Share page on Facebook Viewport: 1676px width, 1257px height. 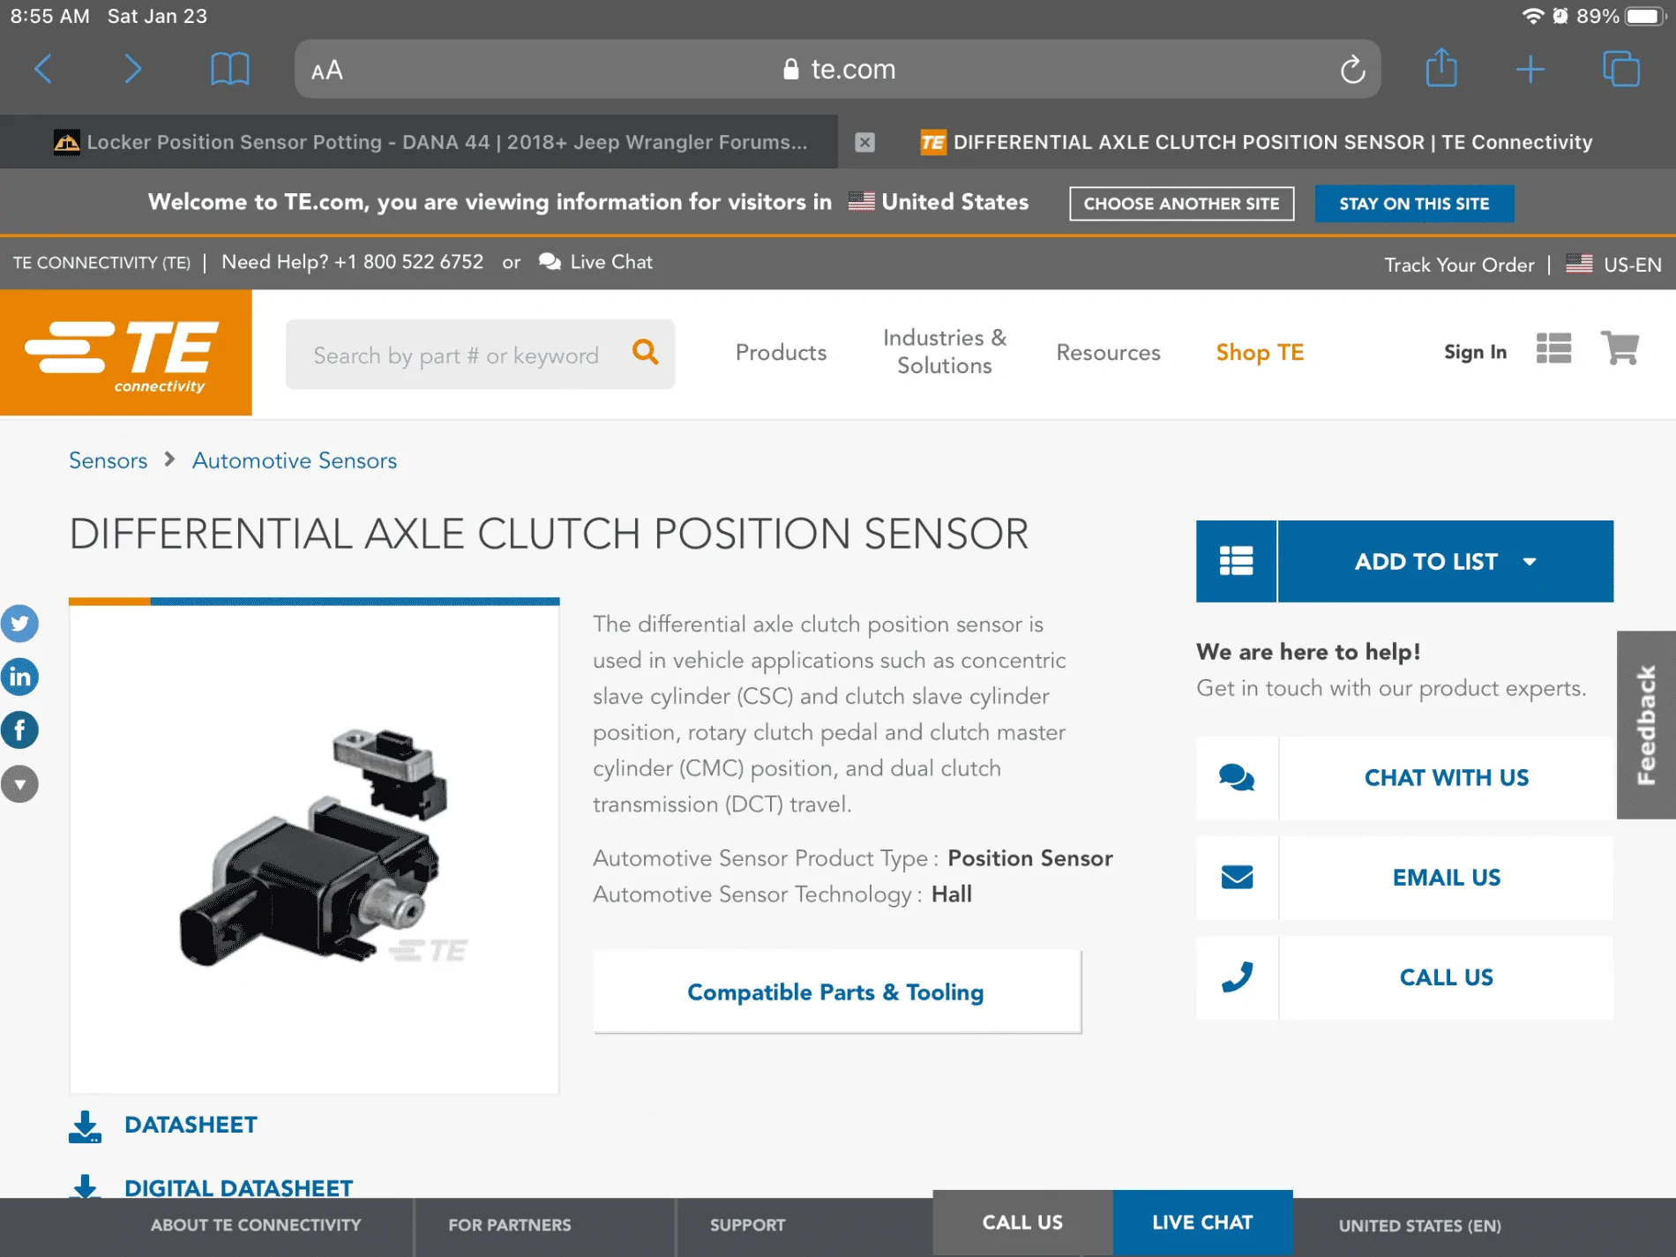click(x=19, y=730)
